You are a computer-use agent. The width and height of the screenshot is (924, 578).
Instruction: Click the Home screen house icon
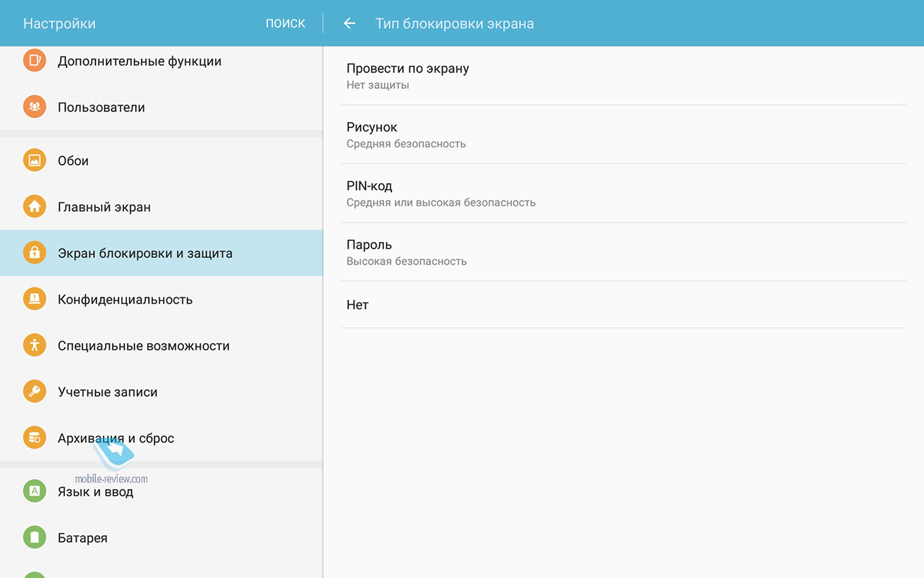[34, 207]
